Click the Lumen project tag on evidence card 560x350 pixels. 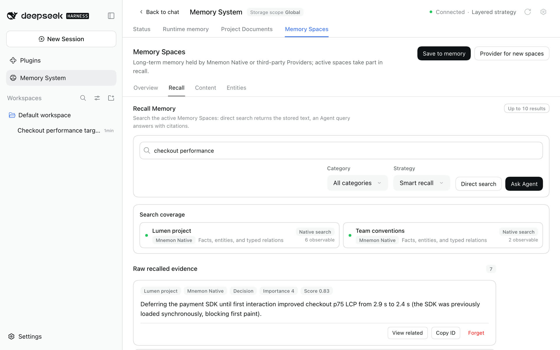pos(161,291)
